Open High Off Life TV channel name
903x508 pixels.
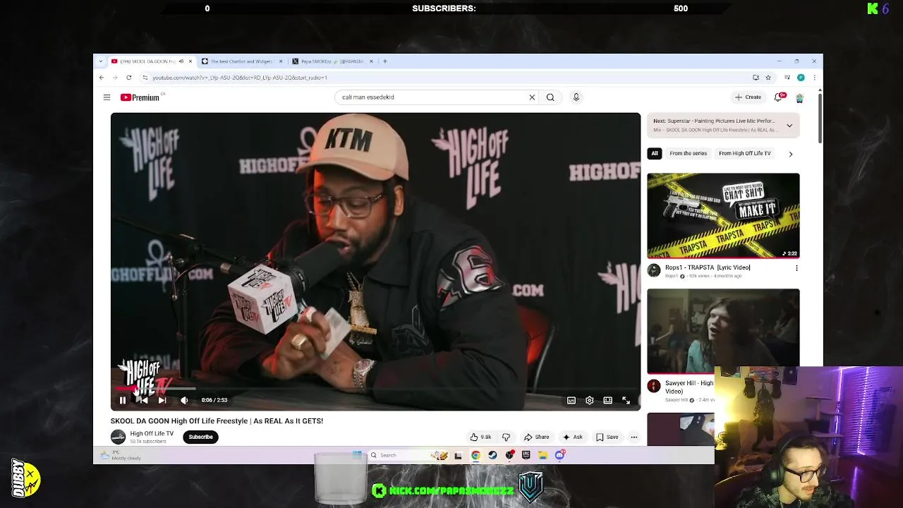[x=152, y=433]
